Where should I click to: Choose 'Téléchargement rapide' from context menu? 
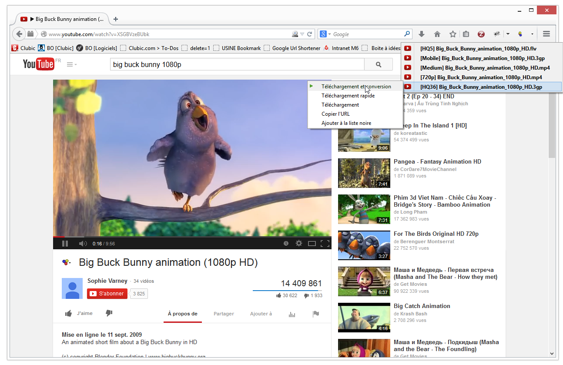tap(348, 96)
